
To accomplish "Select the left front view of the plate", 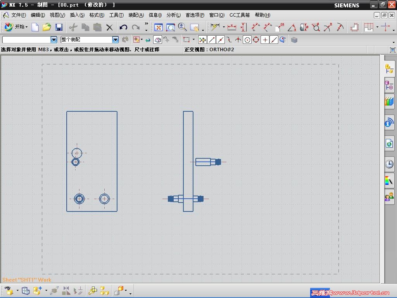I will [92, 161].
